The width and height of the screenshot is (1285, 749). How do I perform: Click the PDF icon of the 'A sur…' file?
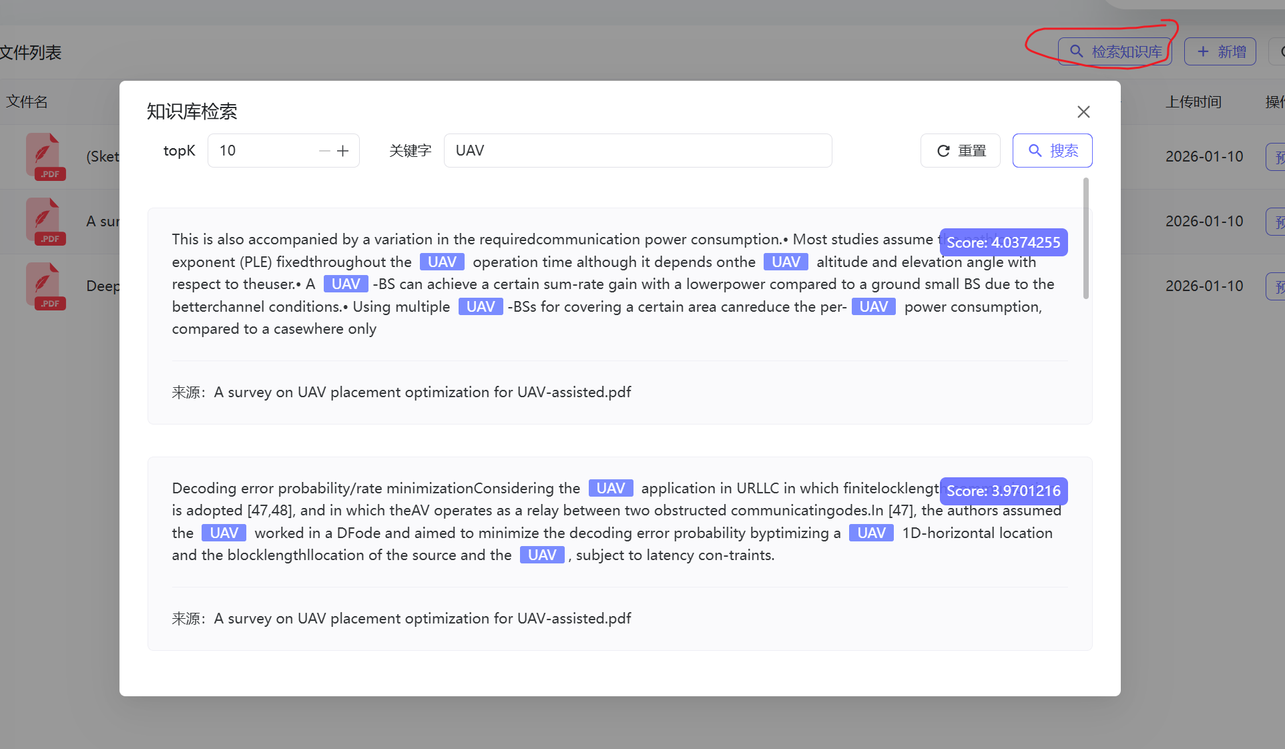coord(45,221)
